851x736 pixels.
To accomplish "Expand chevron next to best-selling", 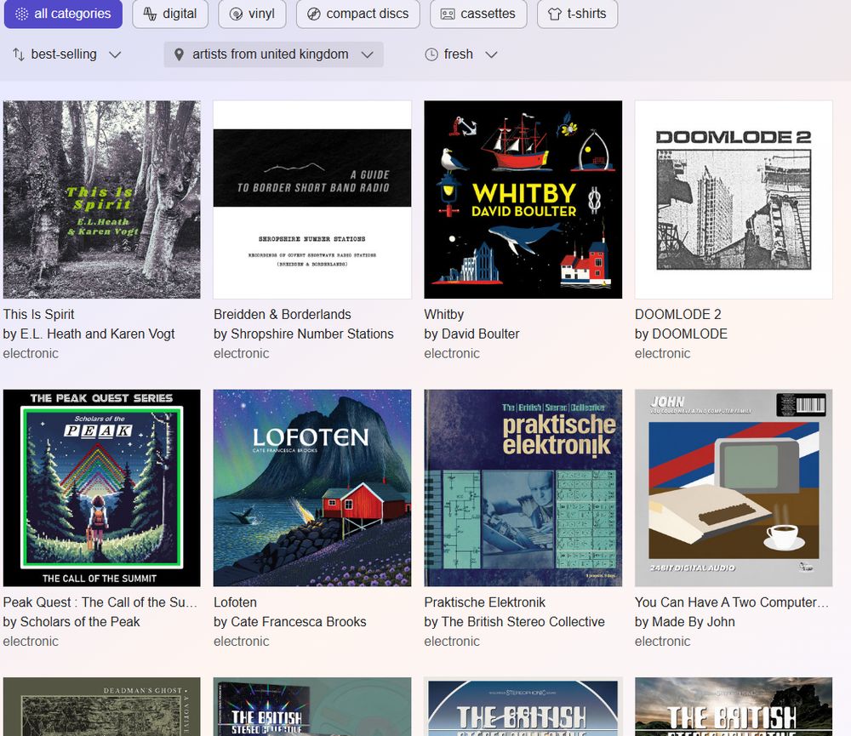I will [x=115, y=54].
